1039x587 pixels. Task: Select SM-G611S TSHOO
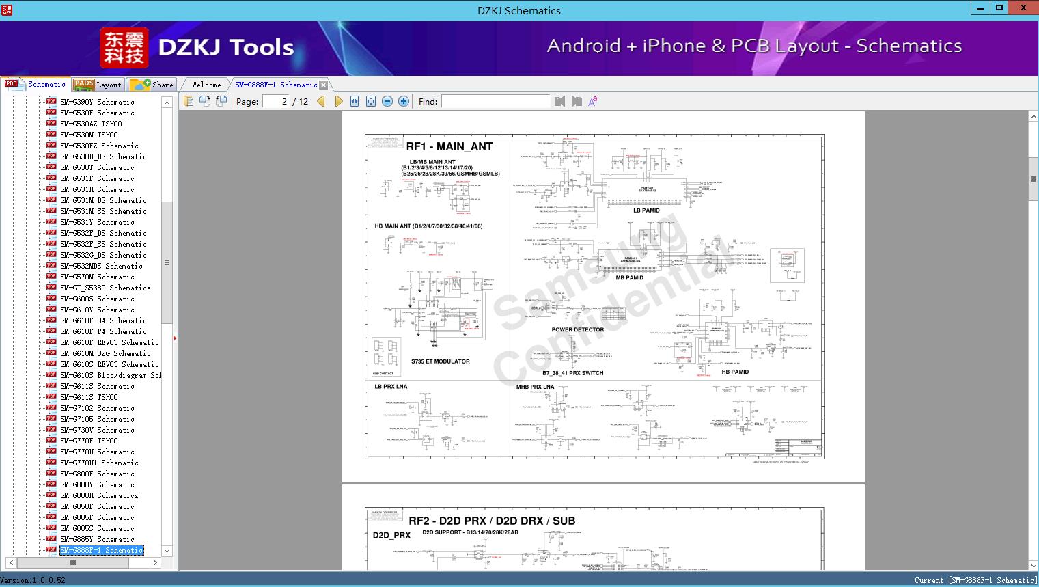pos(89,397)
